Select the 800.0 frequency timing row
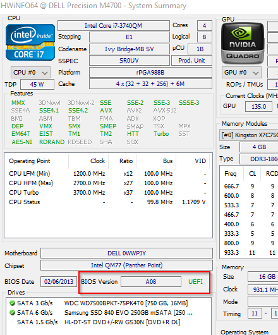This screenshot has height=335, width=278. point(249,243)
